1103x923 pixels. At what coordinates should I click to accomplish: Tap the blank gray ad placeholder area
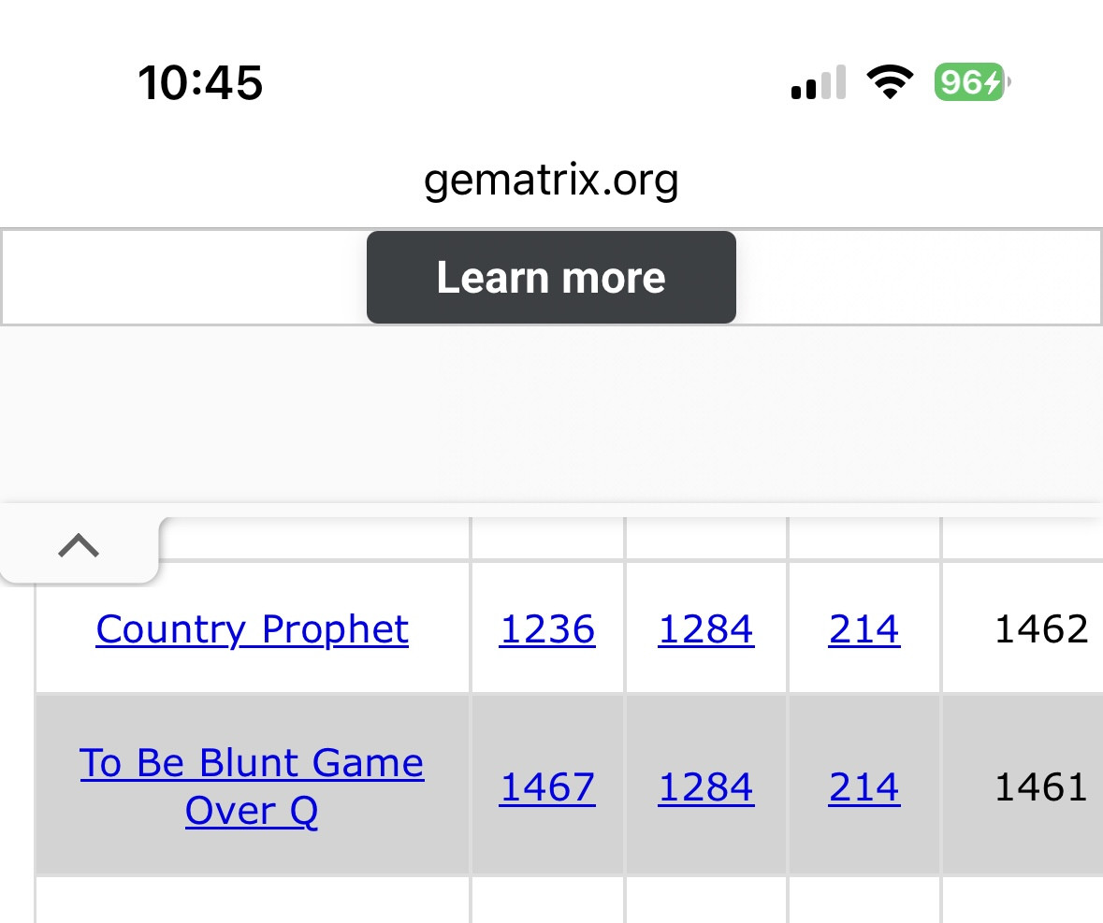click(551, 416)
